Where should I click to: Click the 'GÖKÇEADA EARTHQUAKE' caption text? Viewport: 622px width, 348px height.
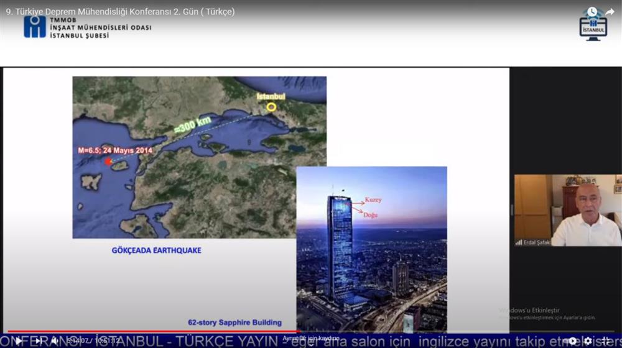point(156,250)
